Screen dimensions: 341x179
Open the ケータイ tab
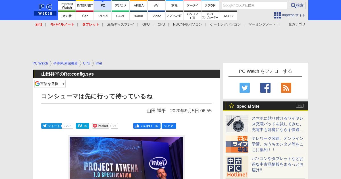pyautogui.click(x=192, y=5)
